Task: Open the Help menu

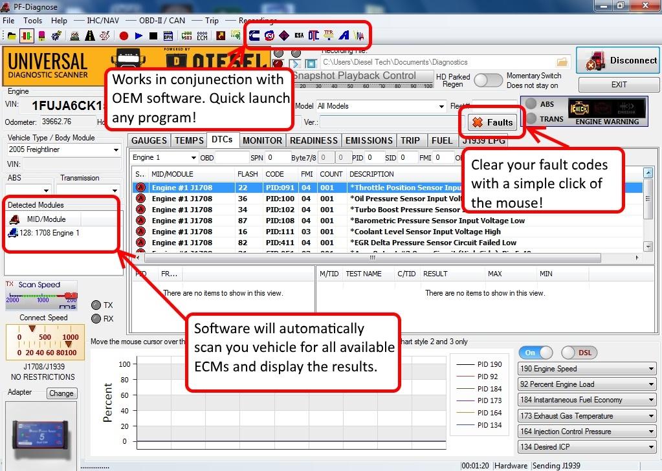Action: (59, 20)
